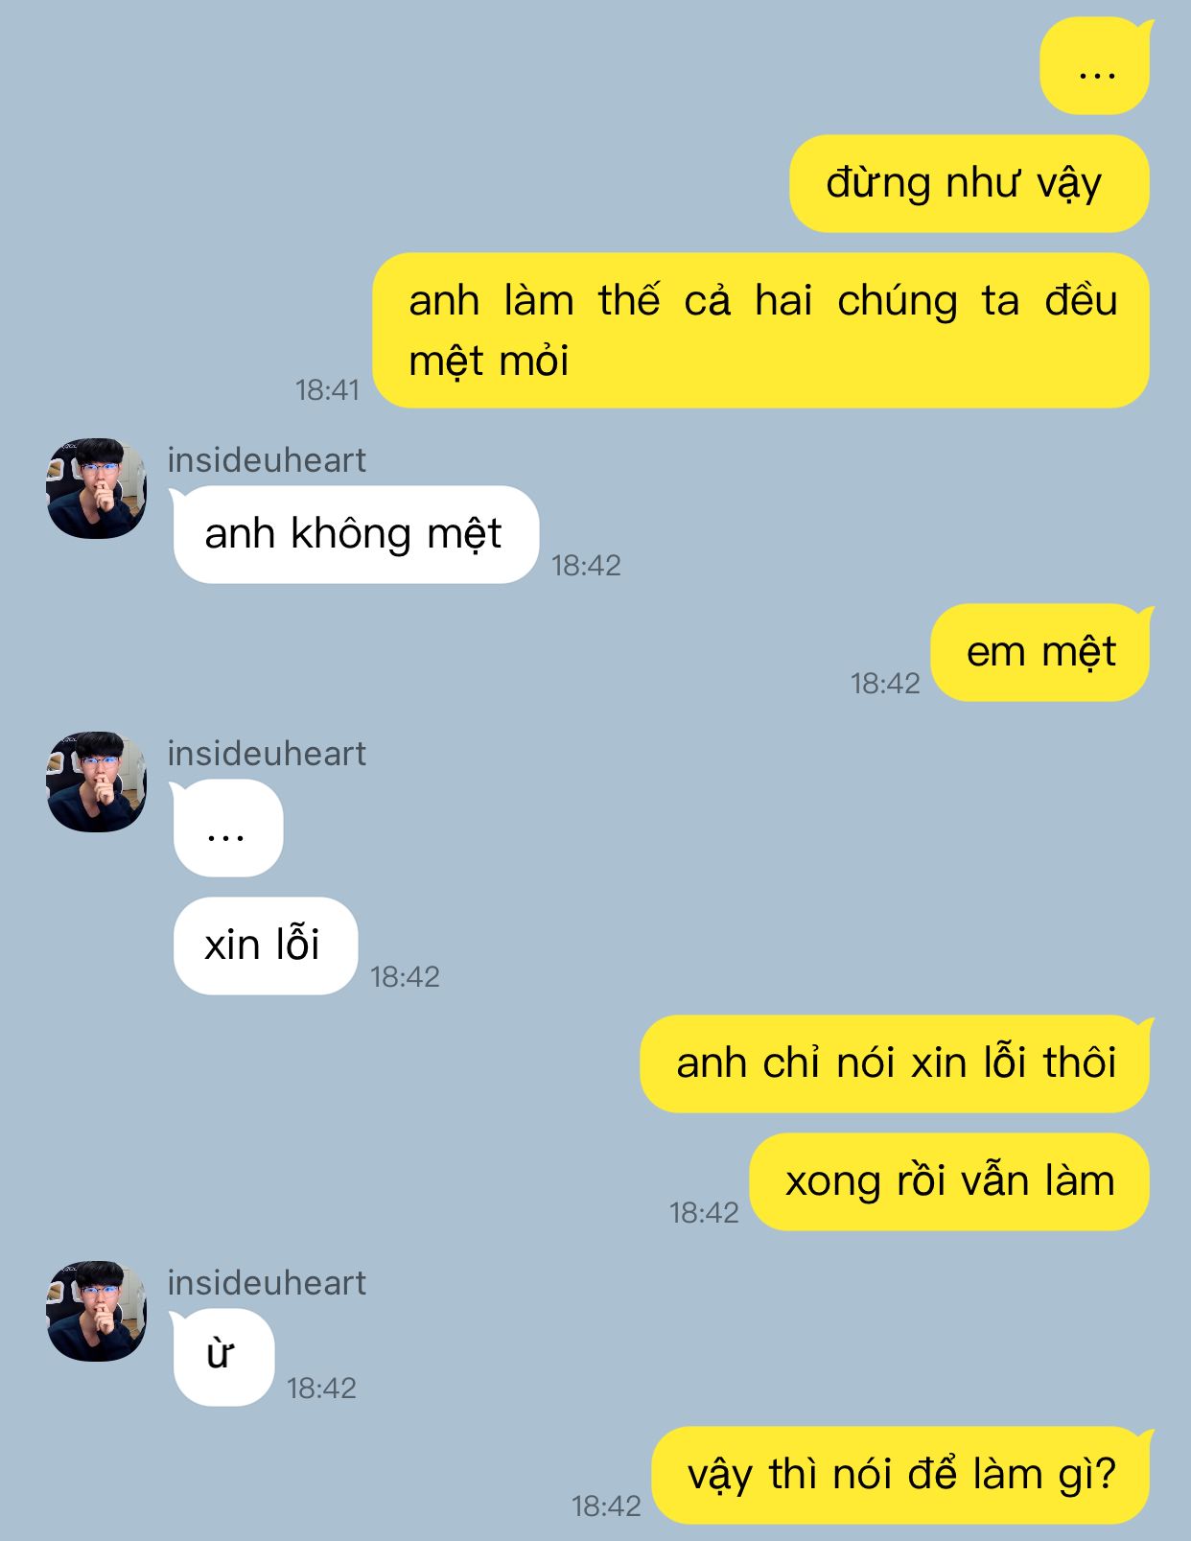Select the yellow "đừng như vậy" bubble
Viewport: 1191px width, 1541px height.
click(969, 183)
